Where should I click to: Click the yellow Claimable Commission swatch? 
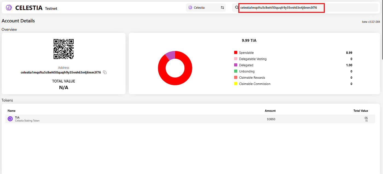(x=236, y=84)
